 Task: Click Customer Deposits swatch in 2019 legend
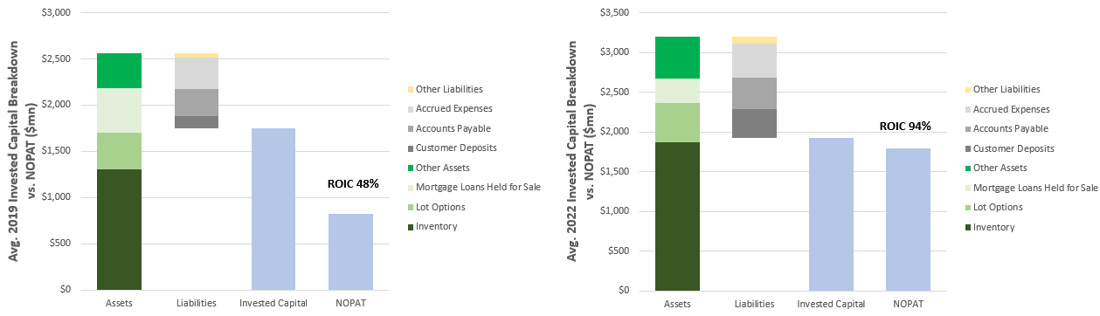point(410,148)
